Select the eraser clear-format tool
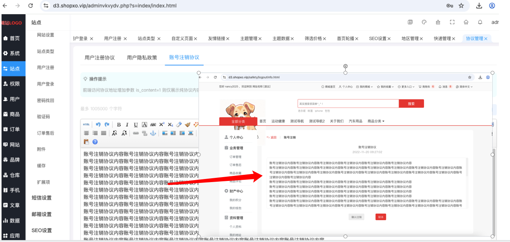Viewport: 510px width, 242px height. tap(179, 124)
